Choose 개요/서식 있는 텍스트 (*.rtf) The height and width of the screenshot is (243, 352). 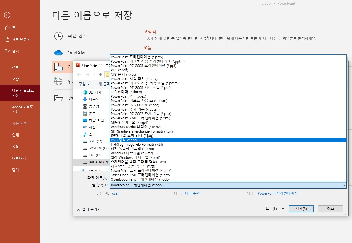click(228, 166)
